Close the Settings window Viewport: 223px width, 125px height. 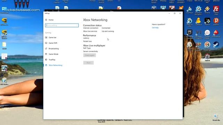pos(180,13)
